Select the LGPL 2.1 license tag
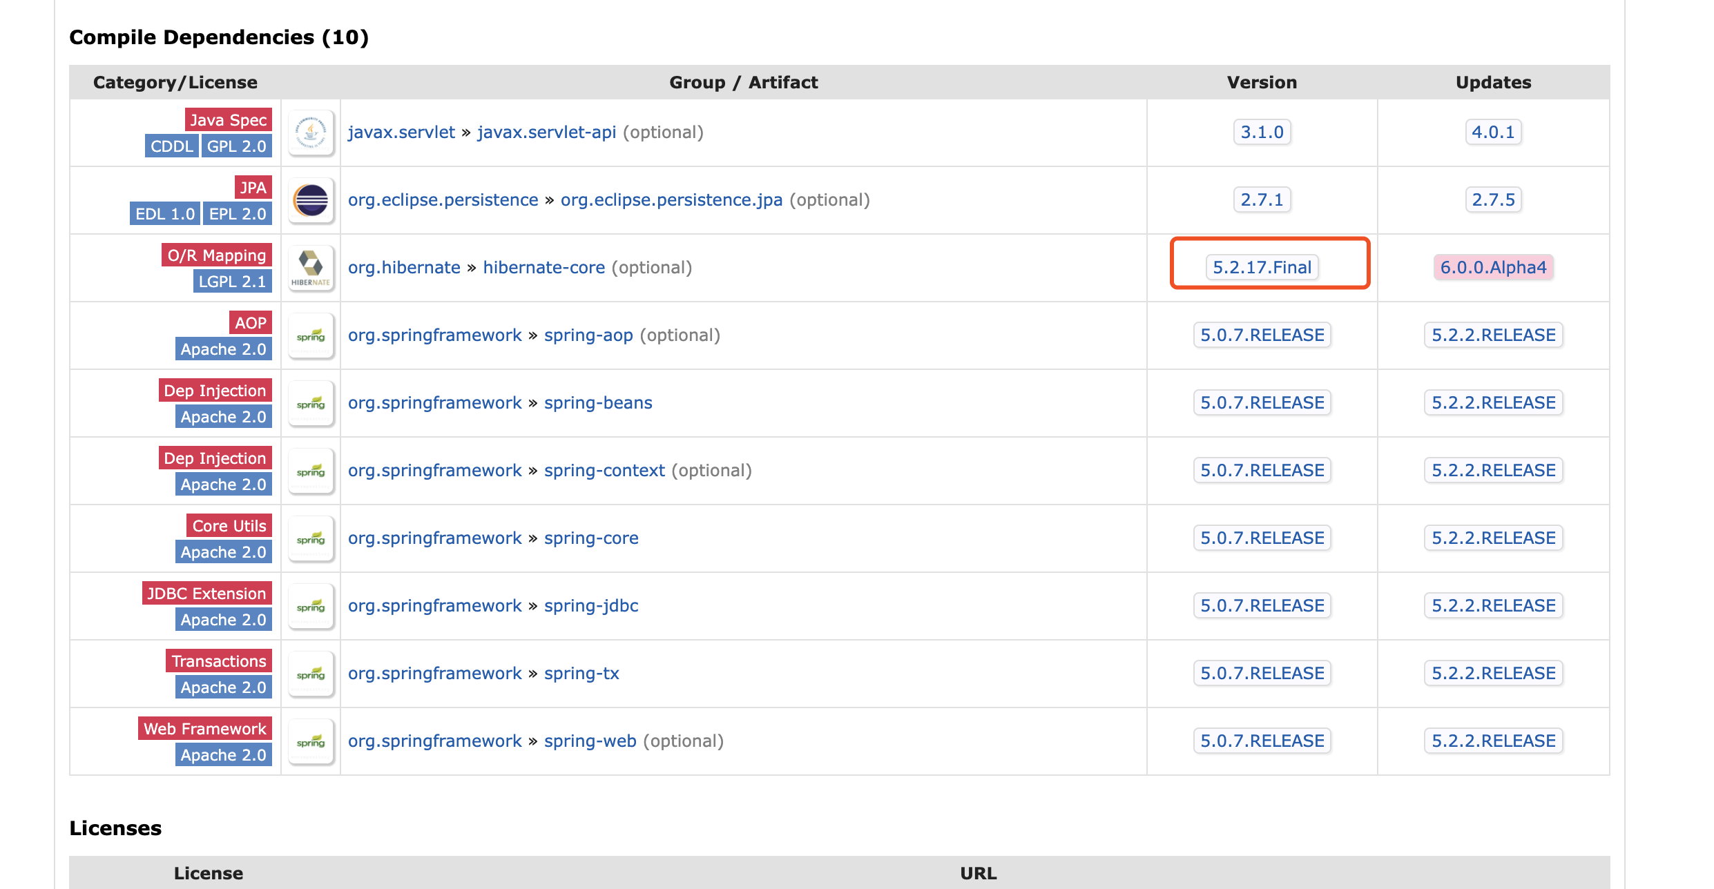 (232, 282)
